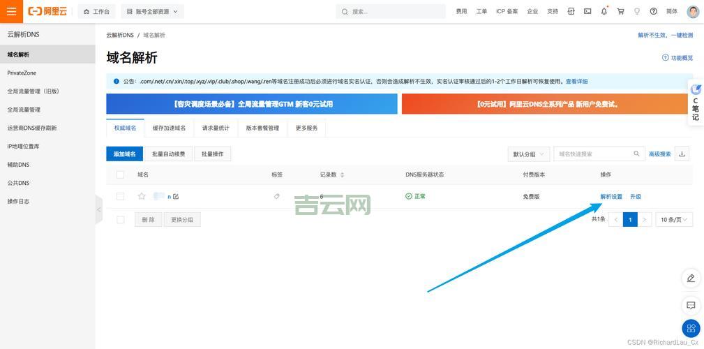Image resolution: width=704 pixels, height=349 pixels.
Task: Open the user avatar menu
Action: (693, 12)
